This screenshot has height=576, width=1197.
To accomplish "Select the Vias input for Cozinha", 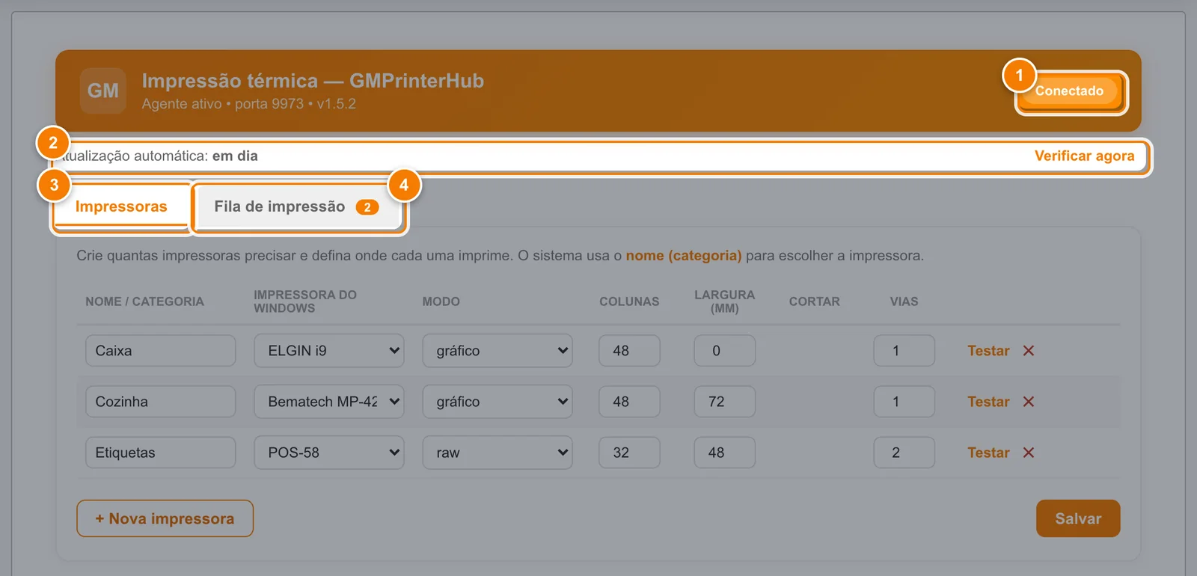I will (904, 402).
